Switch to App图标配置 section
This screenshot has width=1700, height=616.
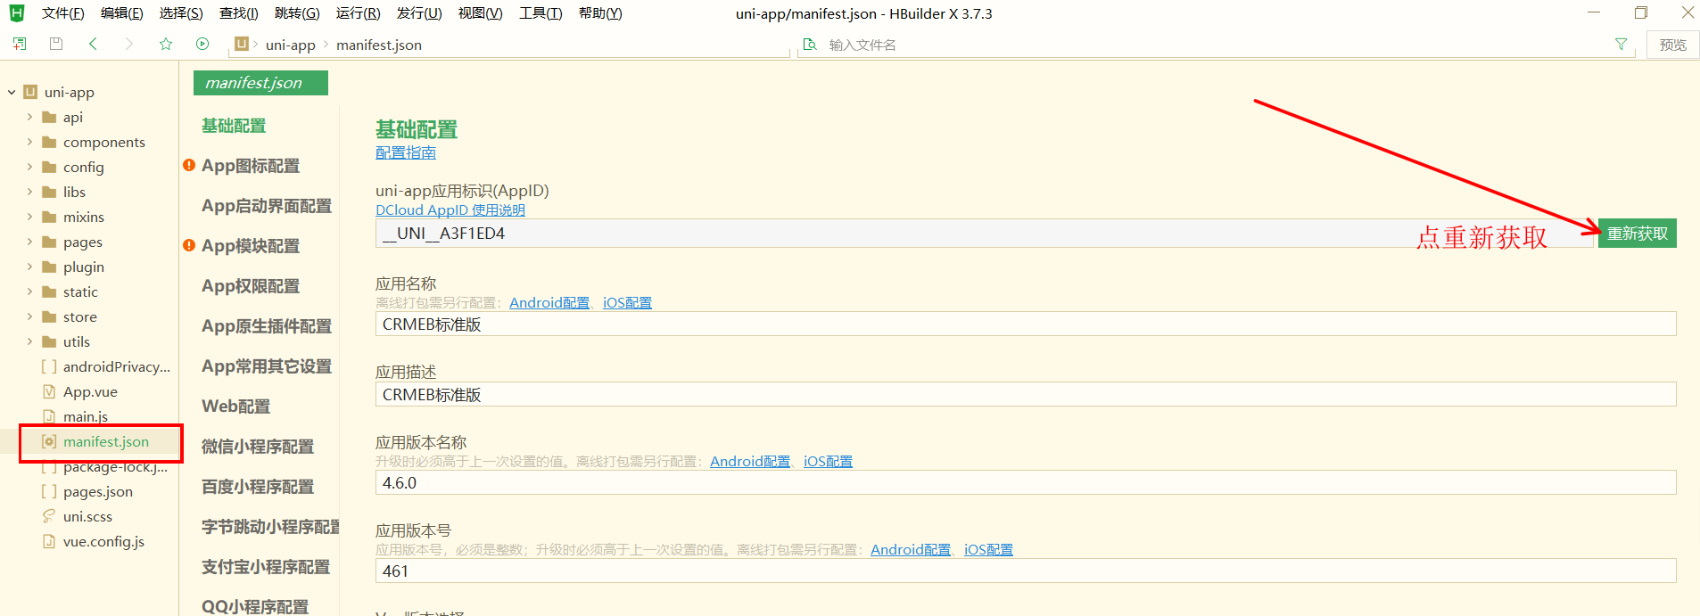[251, 166]
